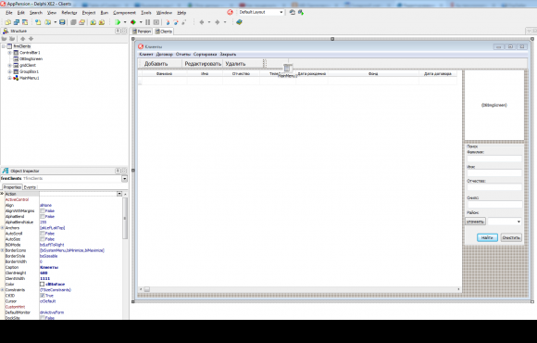The width and height of the screenshot is (537, 343).
Task: Click the Фамилия search input field
Action: pyautogui.click(x=494, y=159)
